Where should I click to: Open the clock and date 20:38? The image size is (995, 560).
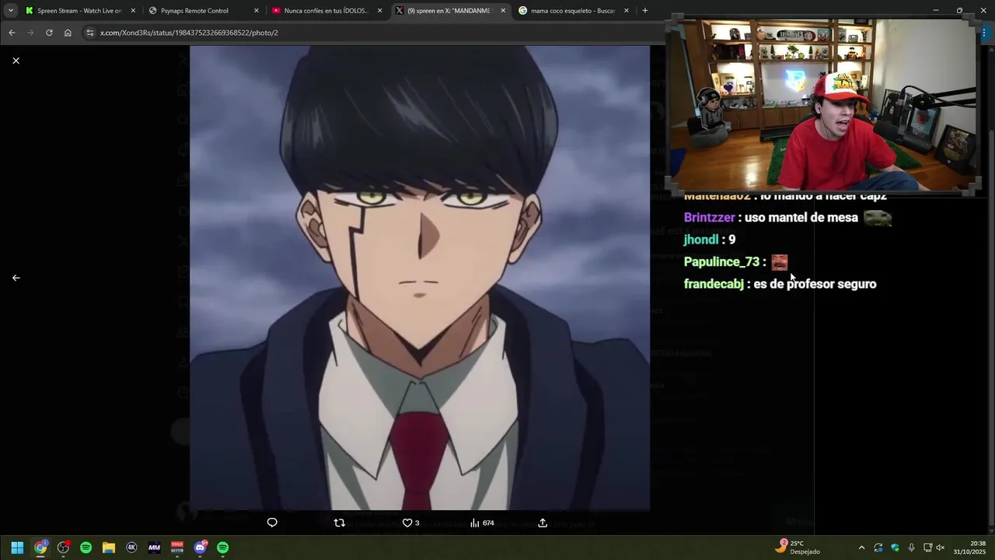click(969, 548)
